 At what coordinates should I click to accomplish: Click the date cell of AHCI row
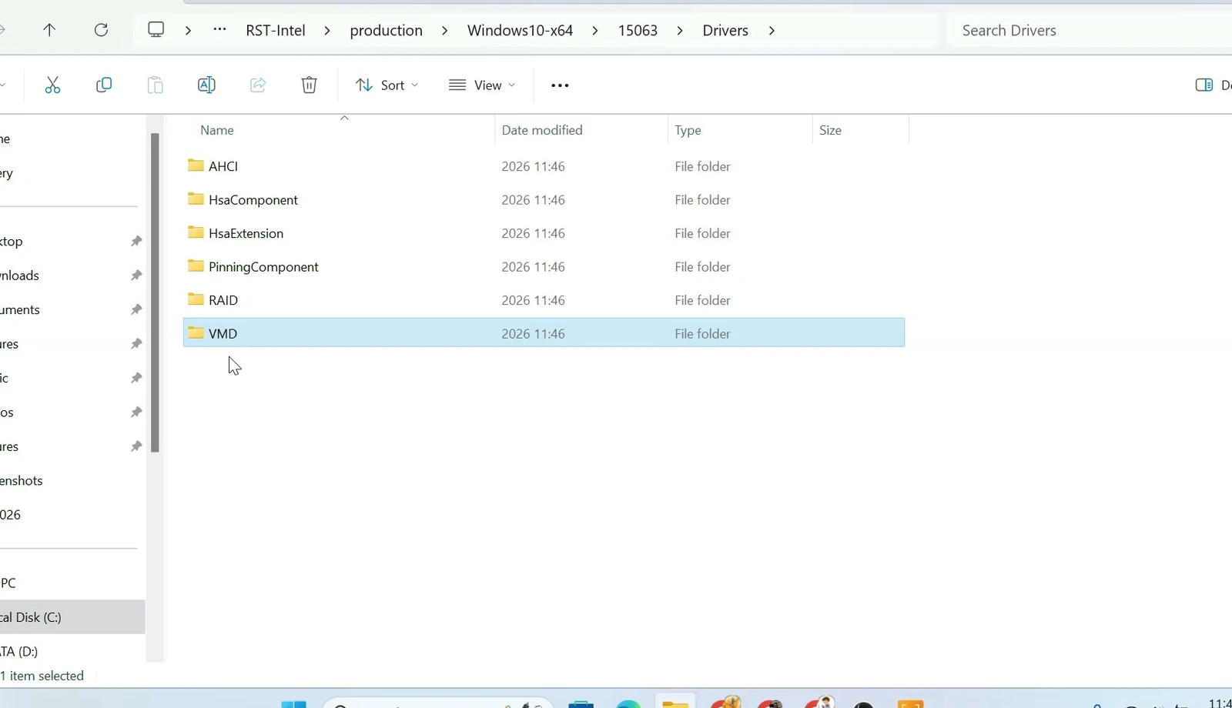point(533,166)
